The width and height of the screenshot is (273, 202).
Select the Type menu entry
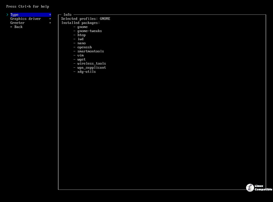[14, 15]
